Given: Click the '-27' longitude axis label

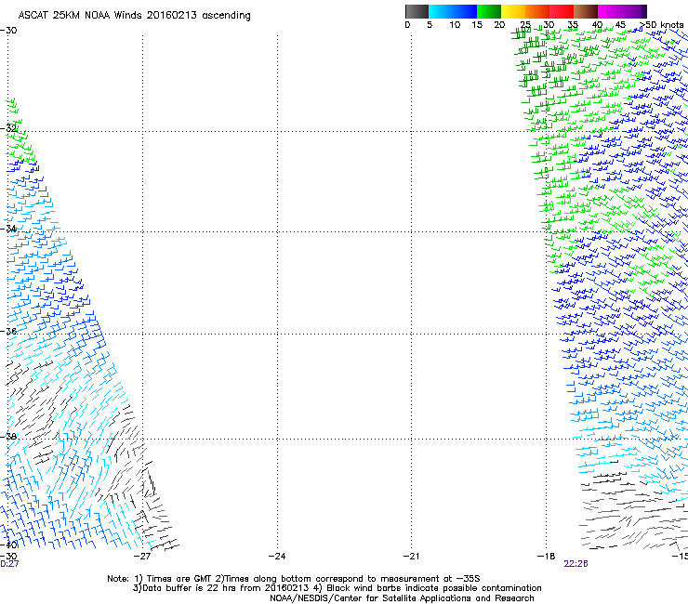Looking at the screenshot, I should point(142,557).
